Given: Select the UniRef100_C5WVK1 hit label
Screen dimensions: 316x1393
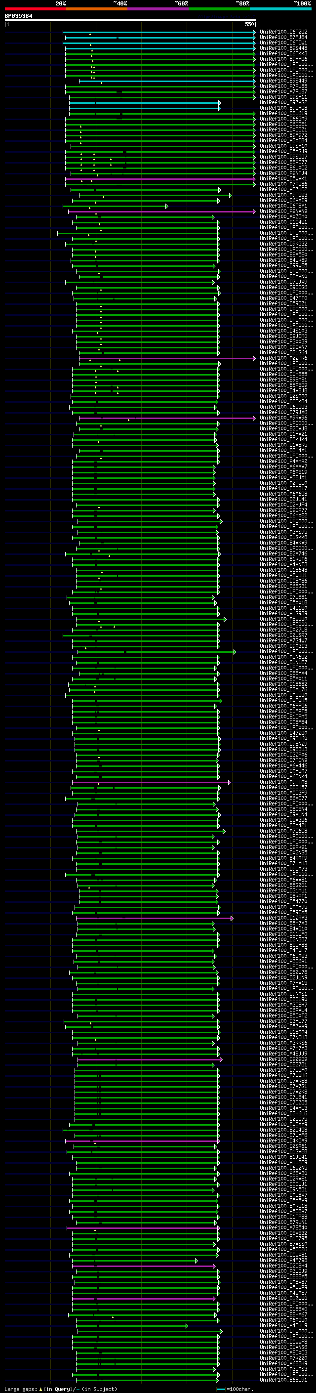Looking at the screenshot, I should click(283, 179).
